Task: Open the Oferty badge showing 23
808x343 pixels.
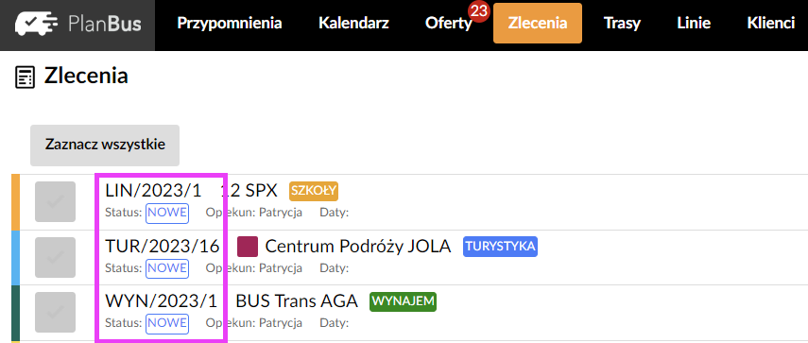Action: (x=479, y=10)
